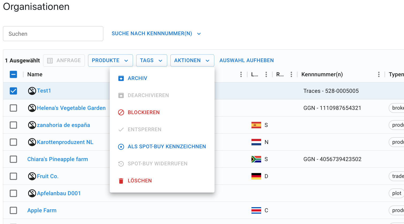The height and width of the screenshot is (224, 404).
Task: Click the Name column header
Action: point(35,74)
